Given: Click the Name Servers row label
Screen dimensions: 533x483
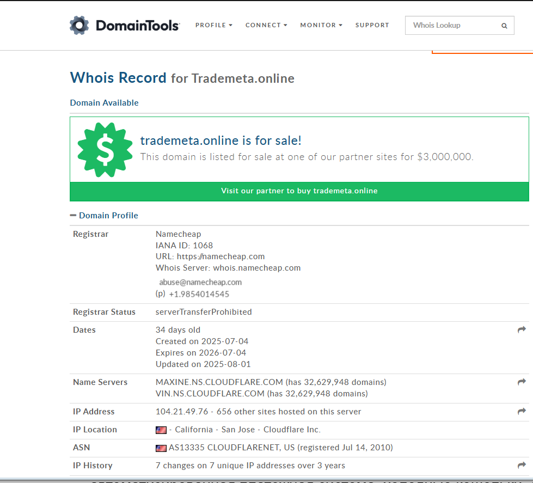Looking at the screenshot, I should pos(100,382).
